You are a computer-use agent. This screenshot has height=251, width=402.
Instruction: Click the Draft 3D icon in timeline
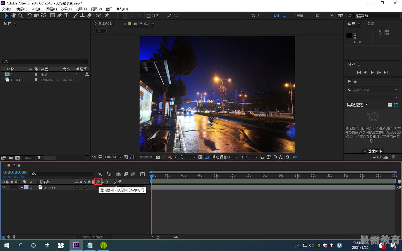coord(109,174)
